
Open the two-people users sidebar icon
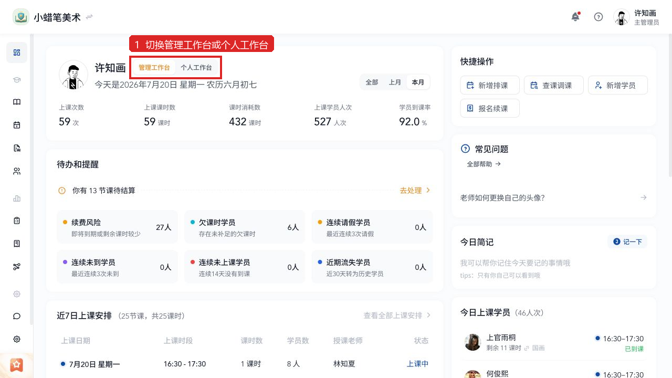tap(17, 171)
